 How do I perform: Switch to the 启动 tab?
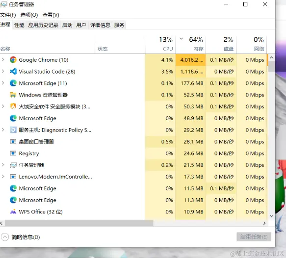(x=67, y=25)
